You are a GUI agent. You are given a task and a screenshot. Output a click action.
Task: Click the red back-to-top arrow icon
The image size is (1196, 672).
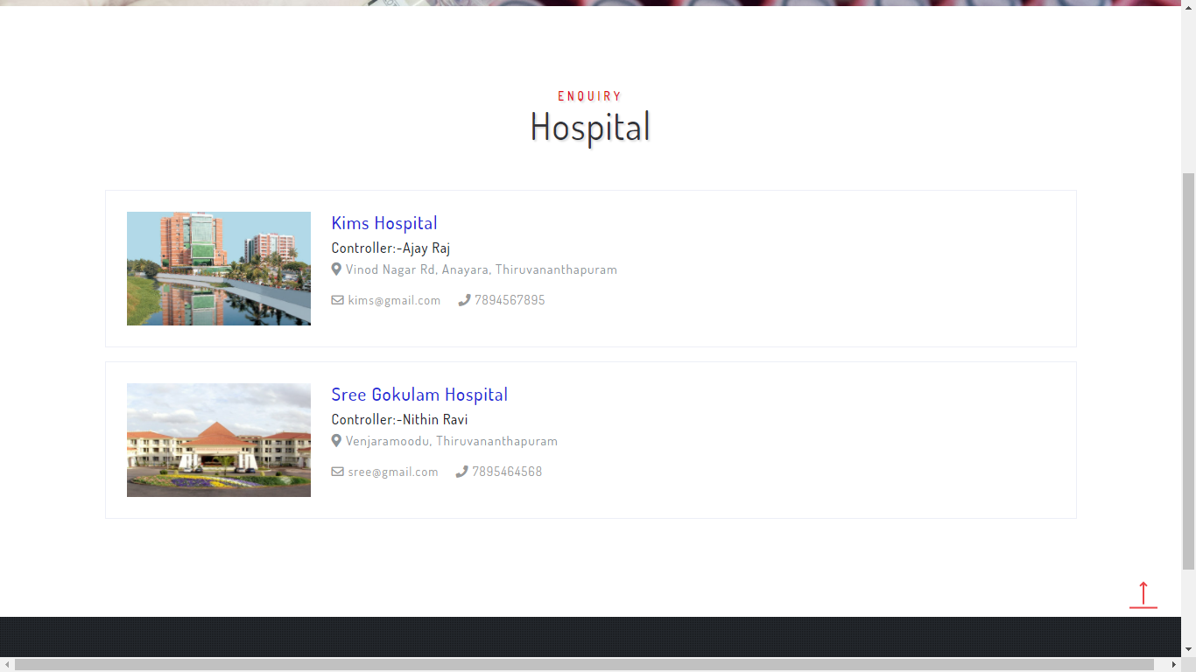1143,594
